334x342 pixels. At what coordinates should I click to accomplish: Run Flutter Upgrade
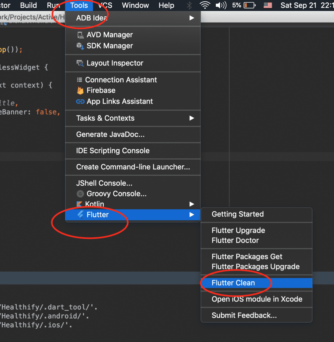[x=256, y=230]
